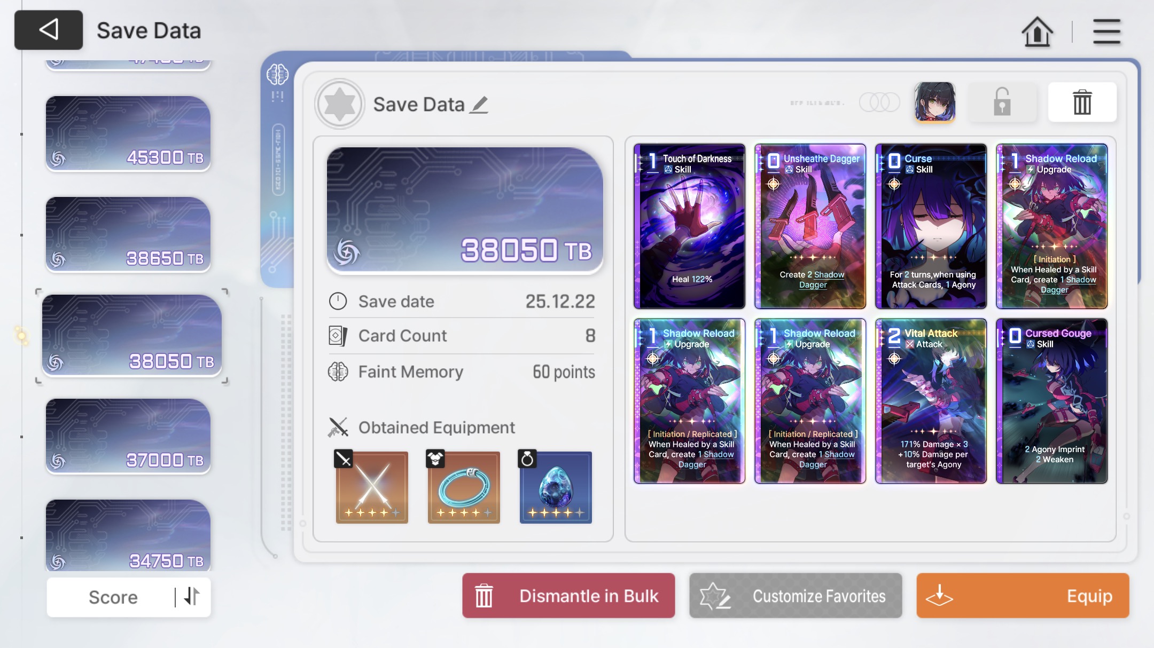The image size is (1154, 648).
Task: View the Vital Attack card
Action: point(931,401)
